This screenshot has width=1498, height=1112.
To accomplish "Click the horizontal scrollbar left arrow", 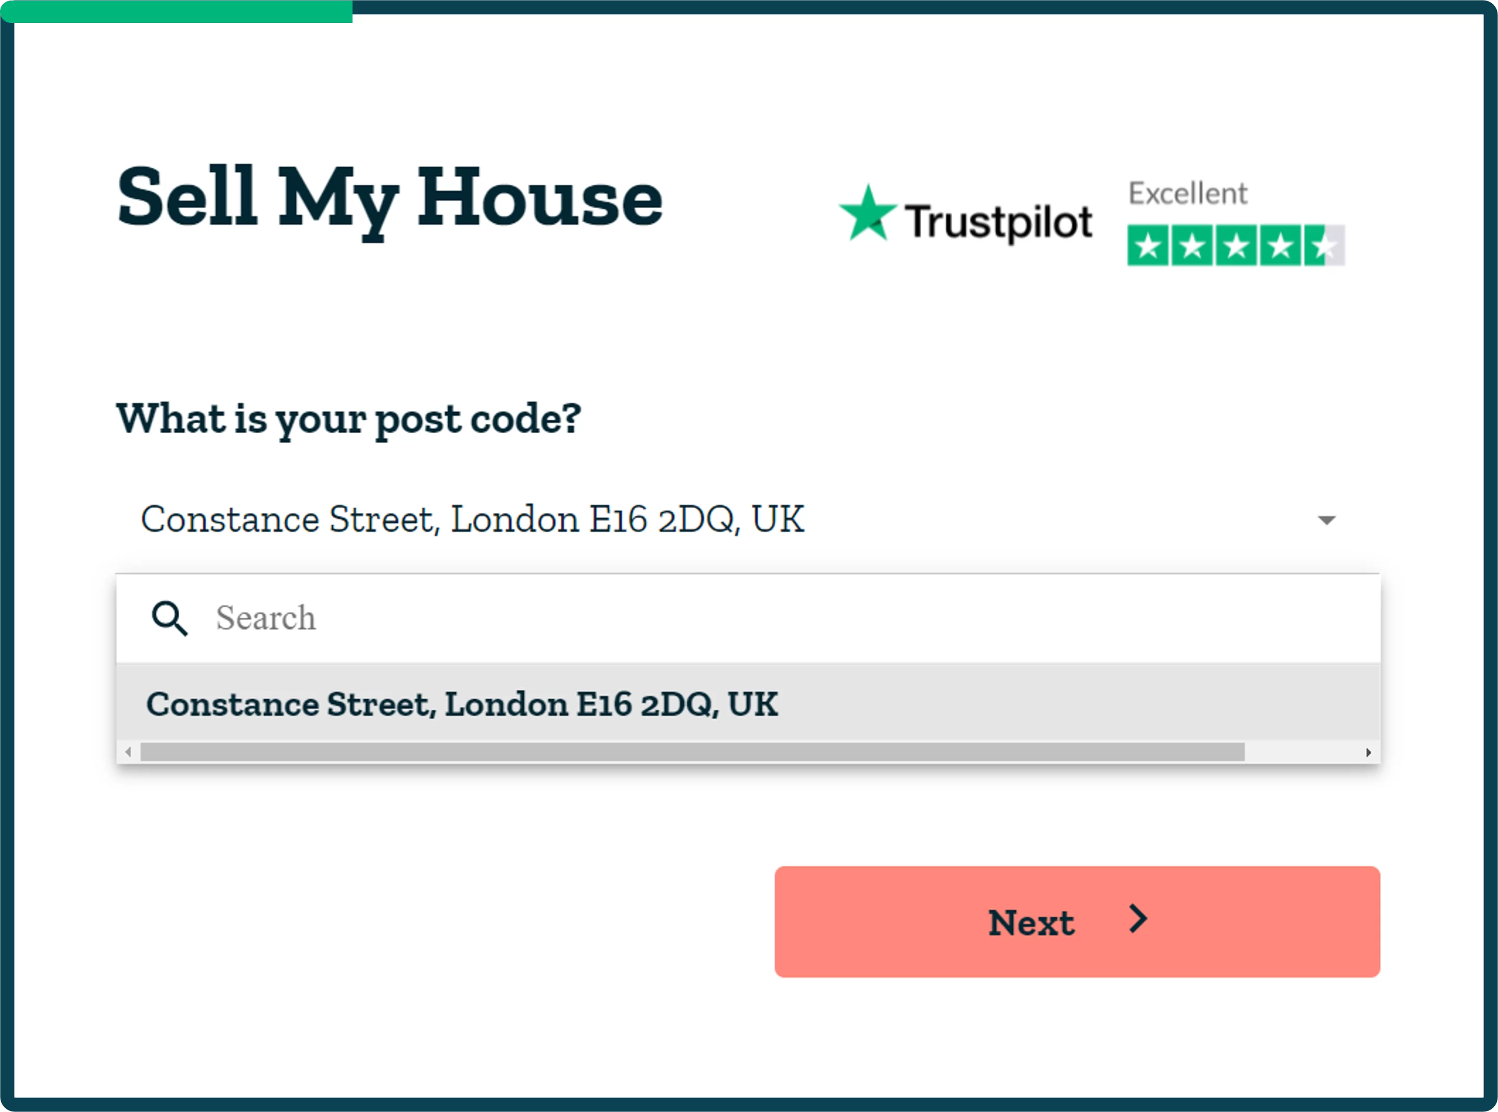I will pos(128,752).
